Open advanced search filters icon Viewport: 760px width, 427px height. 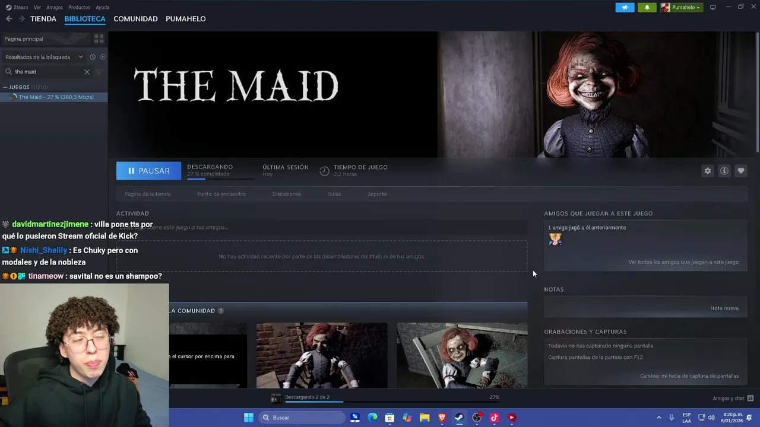click(x=99, y=72)
